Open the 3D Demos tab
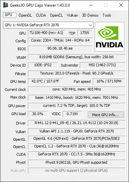The image size is (129, 182). pos(90,15)
